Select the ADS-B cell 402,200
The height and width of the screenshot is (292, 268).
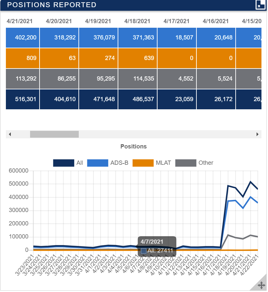23,38
